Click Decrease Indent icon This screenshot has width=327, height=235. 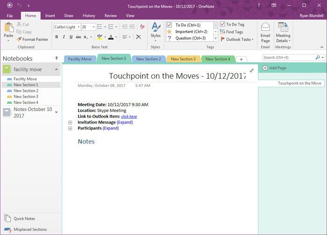click(125, 27)
